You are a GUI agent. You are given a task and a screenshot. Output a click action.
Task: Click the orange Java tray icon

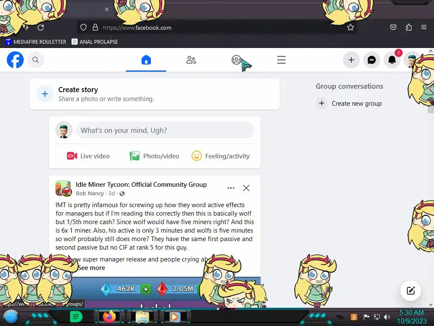354,317
